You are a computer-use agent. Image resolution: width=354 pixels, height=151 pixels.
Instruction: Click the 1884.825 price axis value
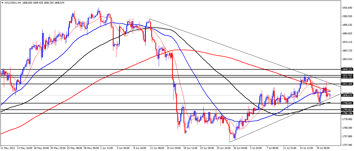(348, 34)
